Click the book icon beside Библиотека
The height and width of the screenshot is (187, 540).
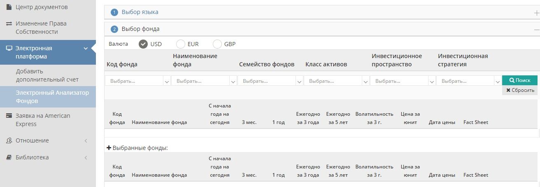[9, 158]
